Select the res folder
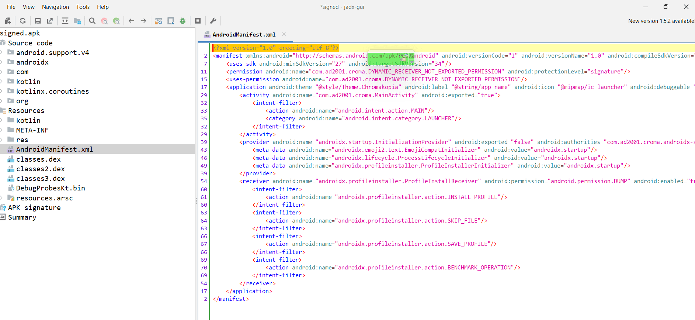695x320 pixels. point(22,140)
